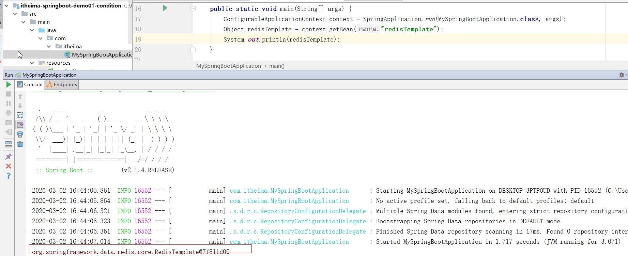Run main method from gutter arrow on line 16
Image resolution: width=628 pixels, height=256 pixels.
click(165, 8)
